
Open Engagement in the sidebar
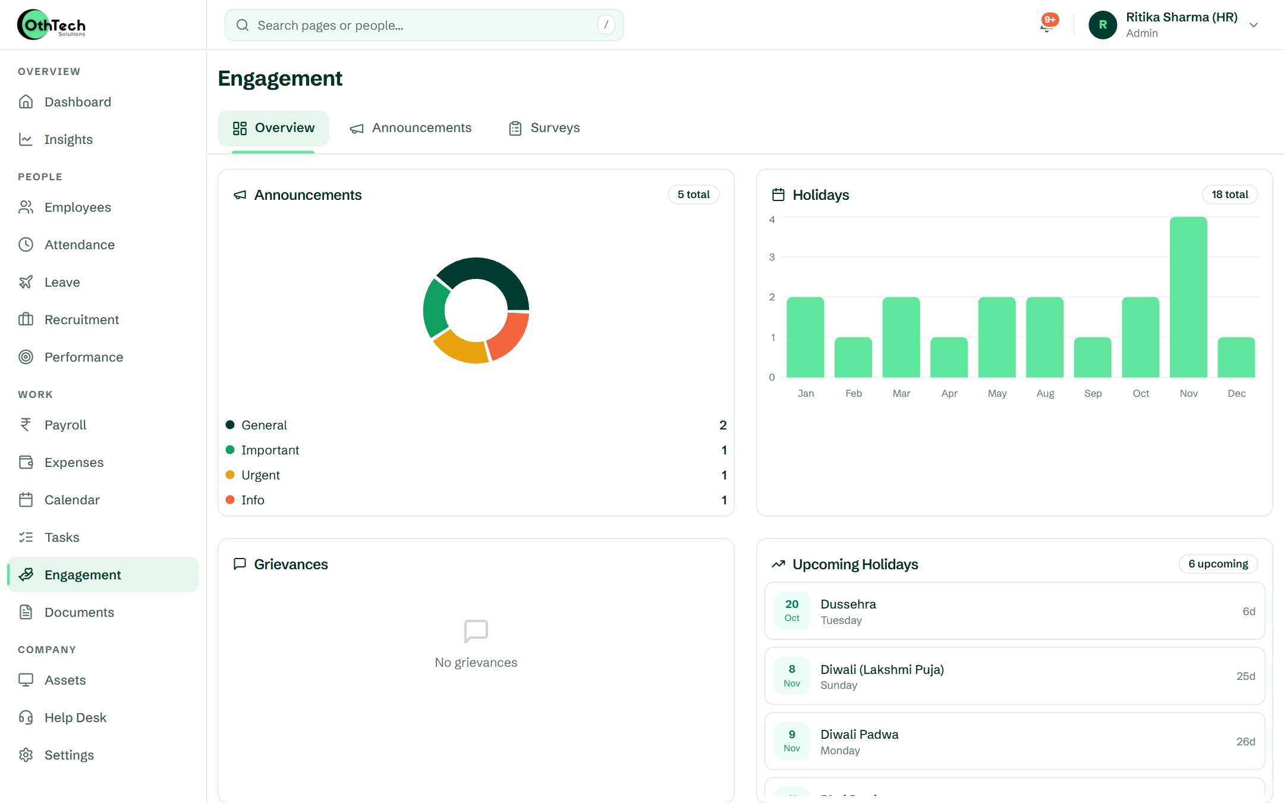[103, 575]
